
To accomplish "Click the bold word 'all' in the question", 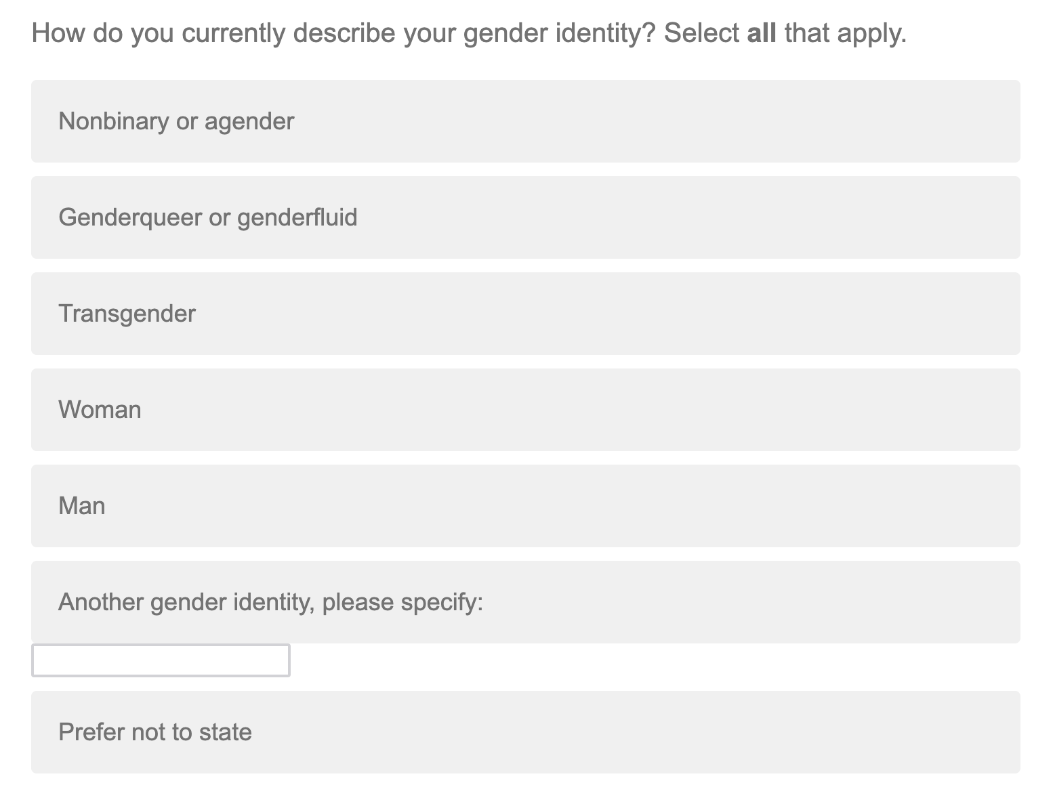I will [x=761, y=33].
